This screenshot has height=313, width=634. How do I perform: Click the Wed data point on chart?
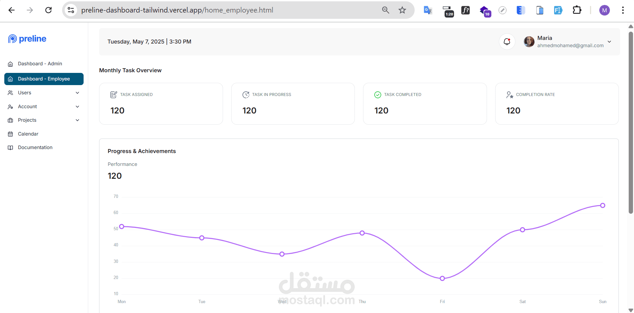pos(282,254)
